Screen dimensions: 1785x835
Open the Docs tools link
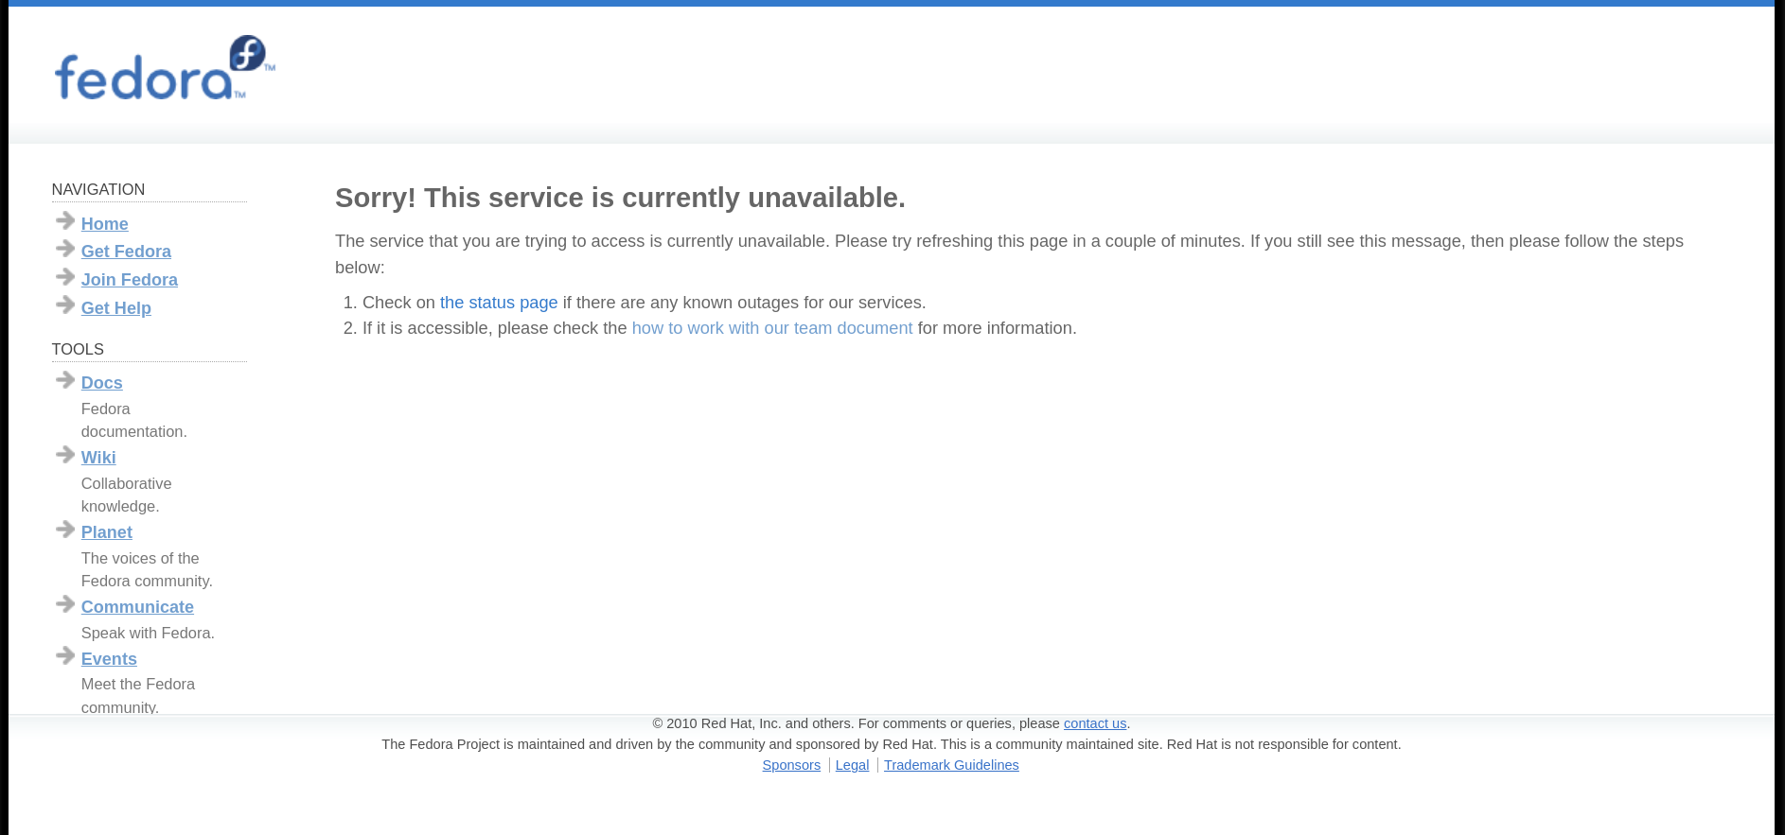102,383
